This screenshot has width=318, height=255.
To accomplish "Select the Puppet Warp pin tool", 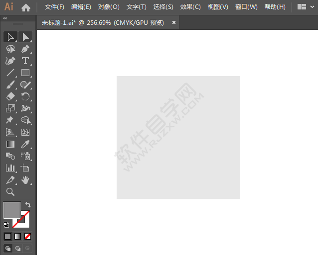I will pyautogui.click(x=10, y=120).
